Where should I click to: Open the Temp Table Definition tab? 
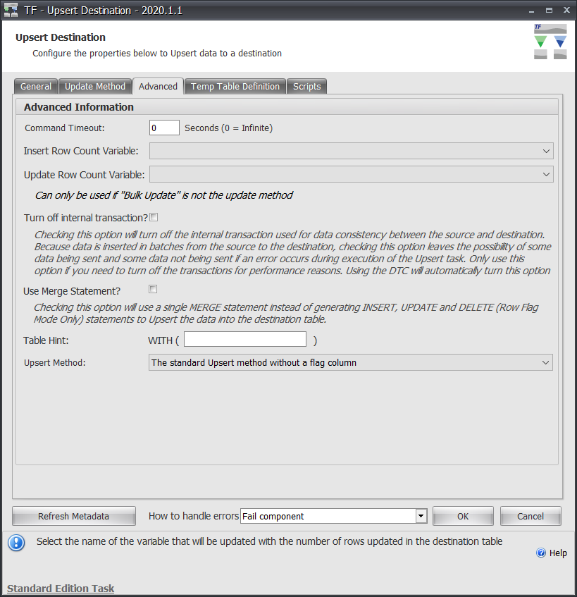[235, 86]
